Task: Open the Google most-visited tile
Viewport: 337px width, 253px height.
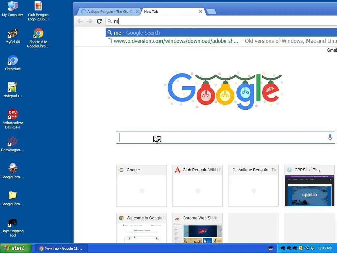Action: [x=142, y=186]
